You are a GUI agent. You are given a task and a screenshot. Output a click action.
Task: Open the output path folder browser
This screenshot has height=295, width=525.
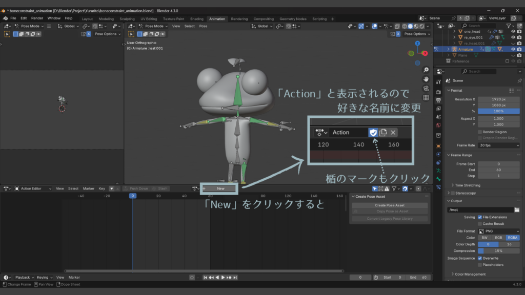[517, 209]
